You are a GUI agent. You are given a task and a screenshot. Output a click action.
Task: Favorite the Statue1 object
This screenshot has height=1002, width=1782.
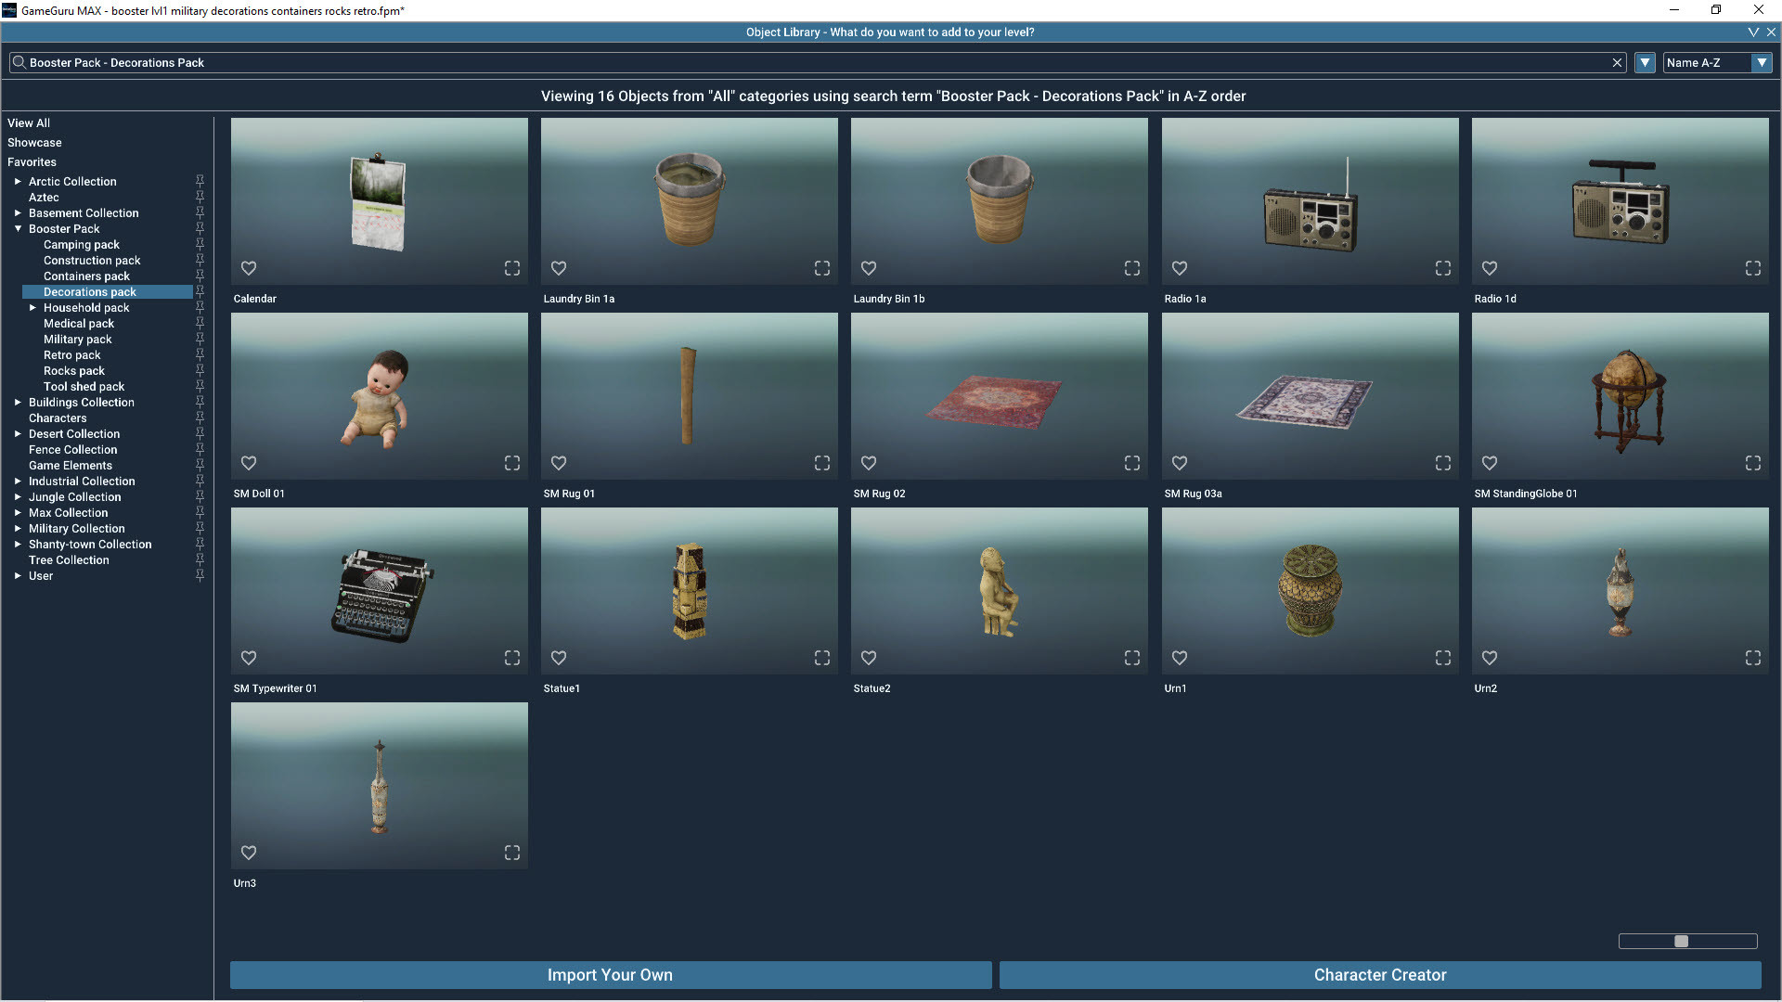pos(558,658)
